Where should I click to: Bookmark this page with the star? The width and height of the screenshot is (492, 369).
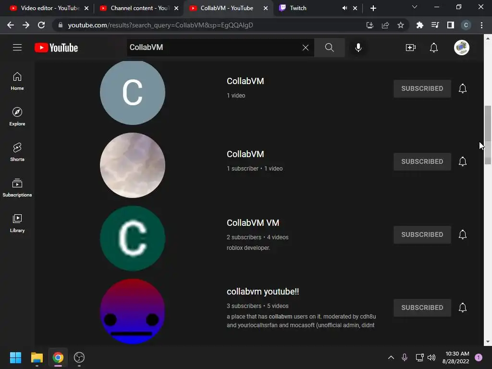[401, 25]
